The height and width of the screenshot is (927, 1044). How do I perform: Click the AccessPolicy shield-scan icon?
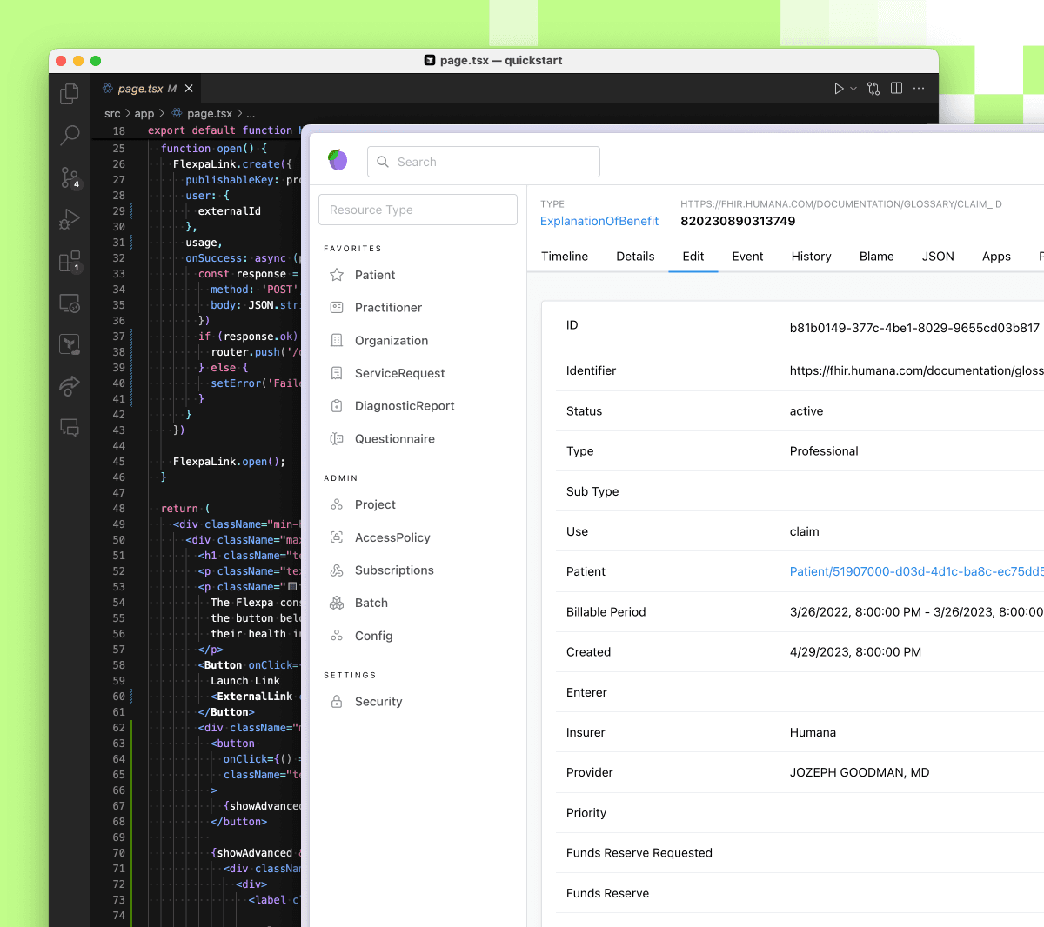[x=337, y=537]
